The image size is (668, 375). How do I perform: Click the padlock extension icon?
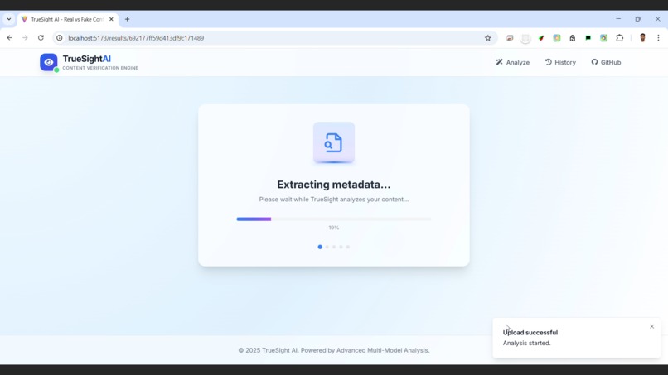[573, 38]
